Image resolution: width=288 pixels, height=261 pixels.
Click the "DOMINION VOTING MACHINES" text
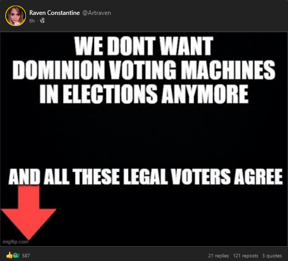144,70
